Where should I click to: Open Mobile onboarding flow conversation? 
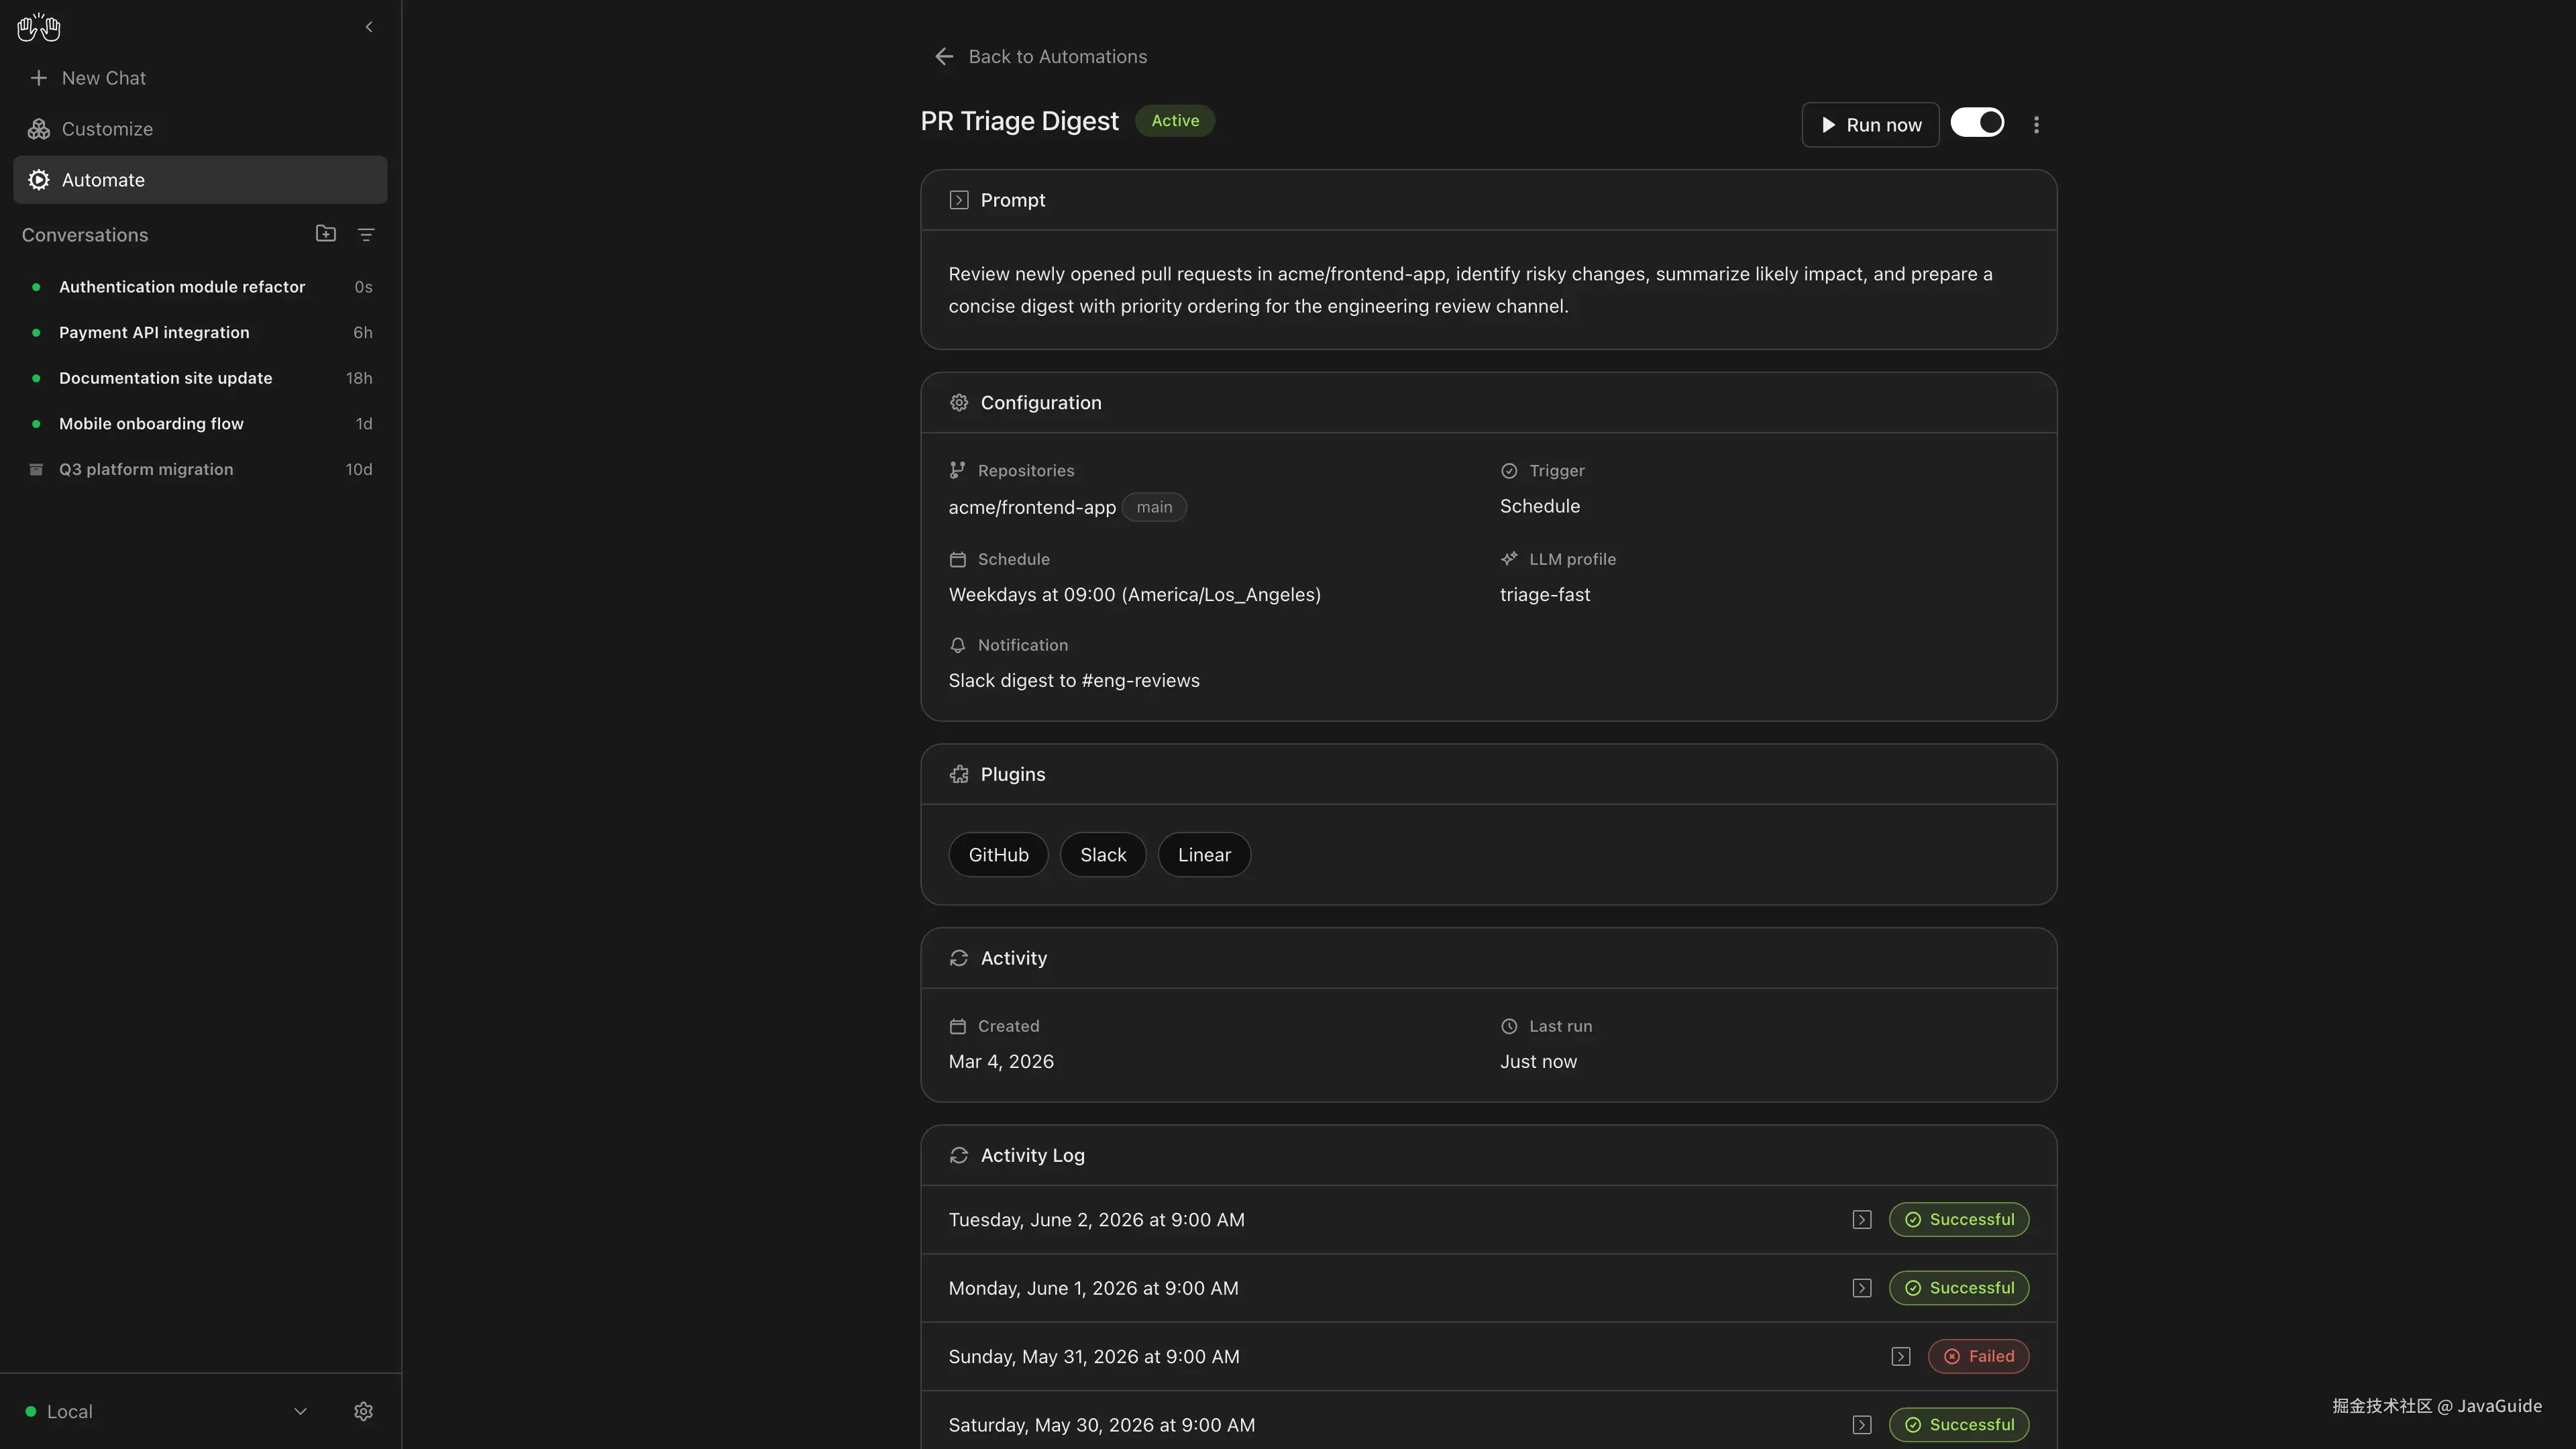click(200, 424)
